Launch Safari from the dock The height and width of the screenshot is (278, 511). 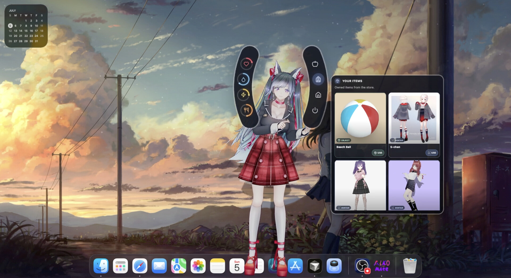tap(140, 266)
